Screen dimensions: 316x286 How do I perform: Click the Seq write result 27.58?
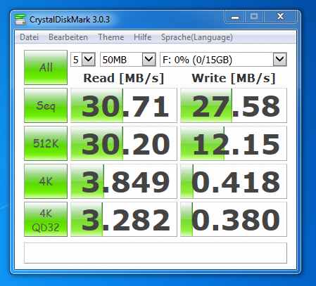(234, 105)
